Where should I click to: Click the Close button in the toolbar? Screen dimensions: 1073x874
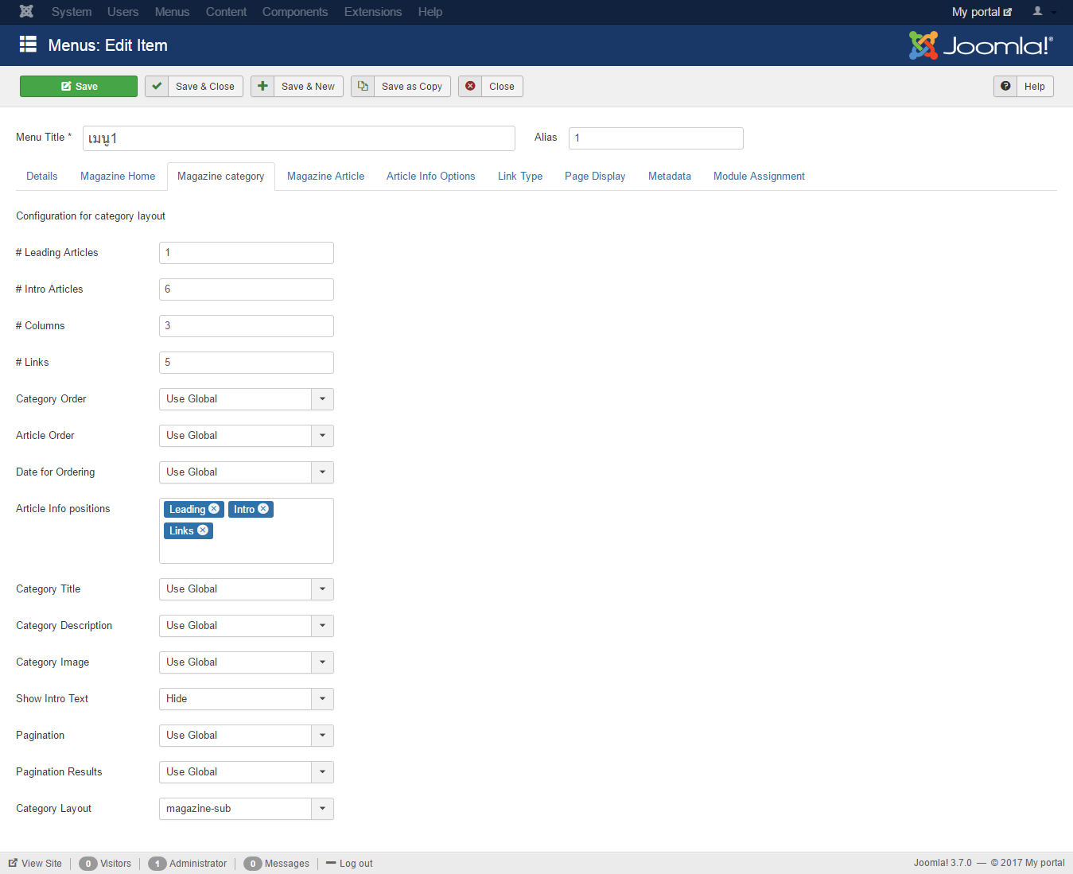coord(491,87)
